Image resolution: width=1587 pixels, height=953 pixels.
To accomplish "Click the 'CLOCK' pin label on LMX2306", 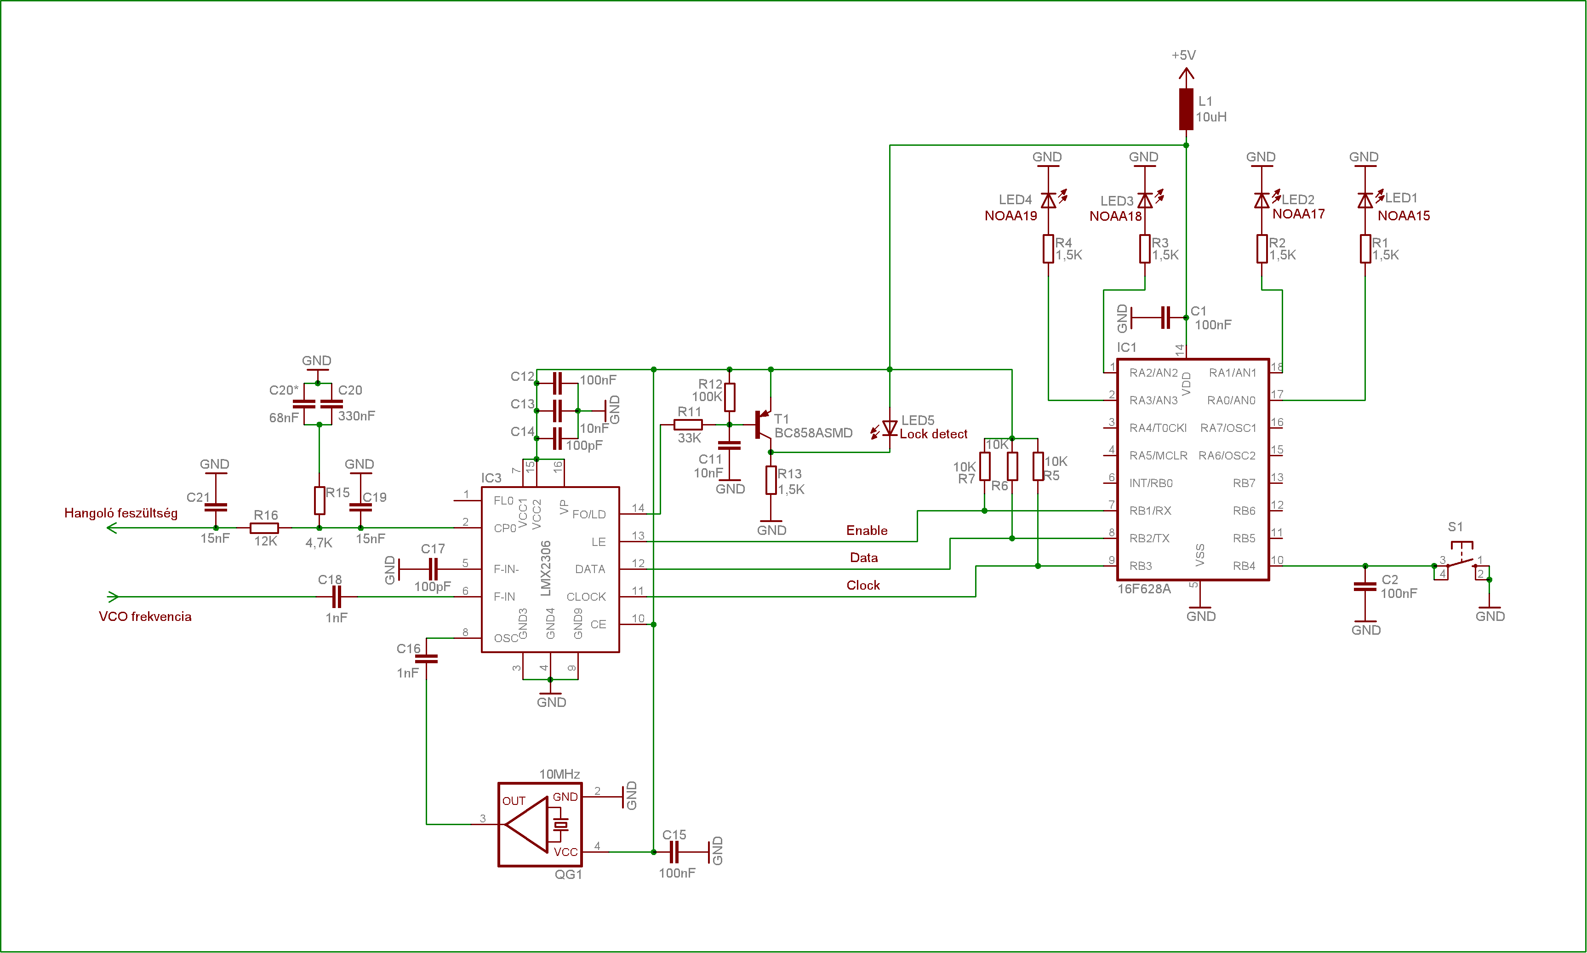I will (x=586, y=597).
